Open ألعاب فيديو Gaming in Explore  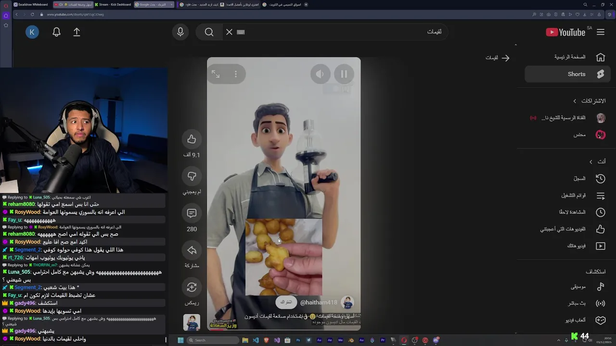[568, 320]
